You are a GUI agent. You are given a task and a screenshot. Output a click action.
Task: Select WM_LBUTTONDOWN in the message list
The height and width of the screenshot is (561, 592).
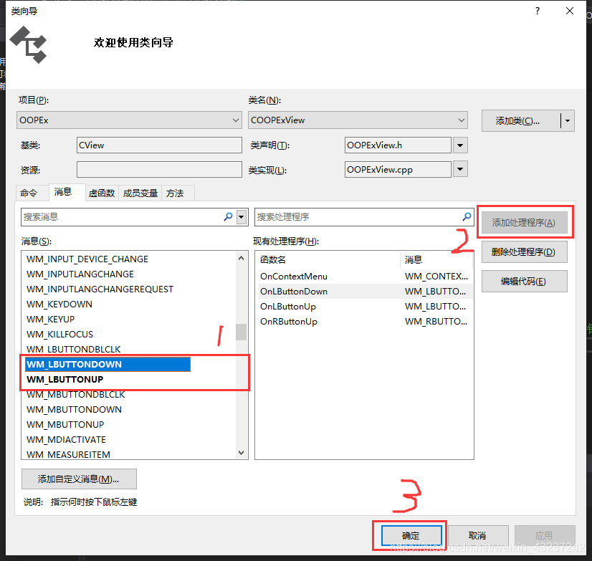108,364
